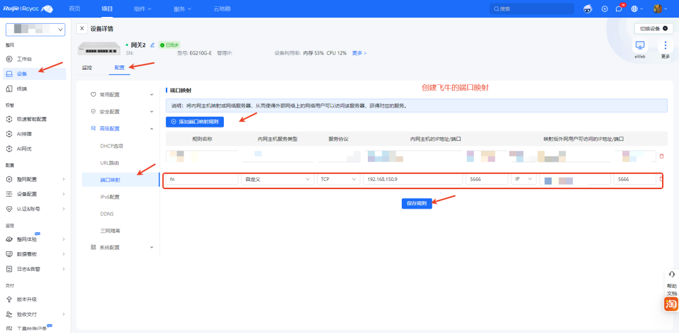Close the 设备详情 panel with X
This screenshot has height=333, width=679.
click(x=82, y=28)
